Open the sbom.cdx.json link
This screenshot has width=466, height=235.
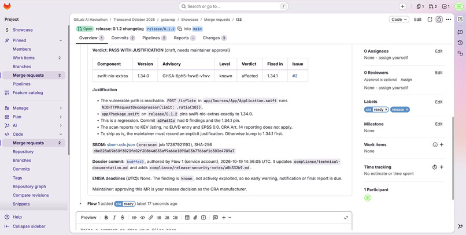(x=121, y=145)
